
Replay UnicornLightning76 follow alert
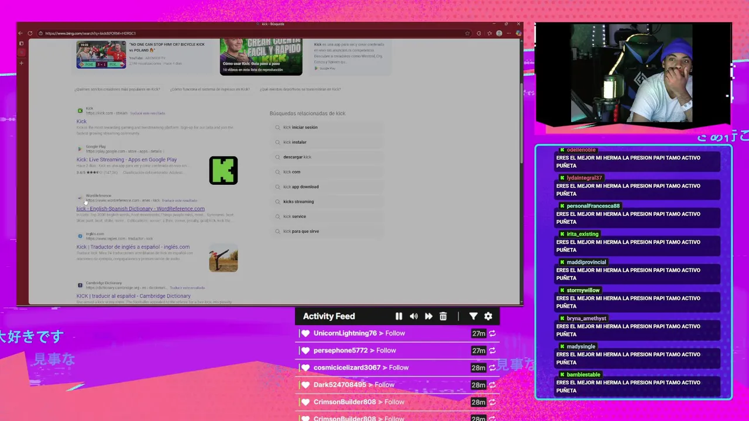pyautogui.click(x=492, y=333)
